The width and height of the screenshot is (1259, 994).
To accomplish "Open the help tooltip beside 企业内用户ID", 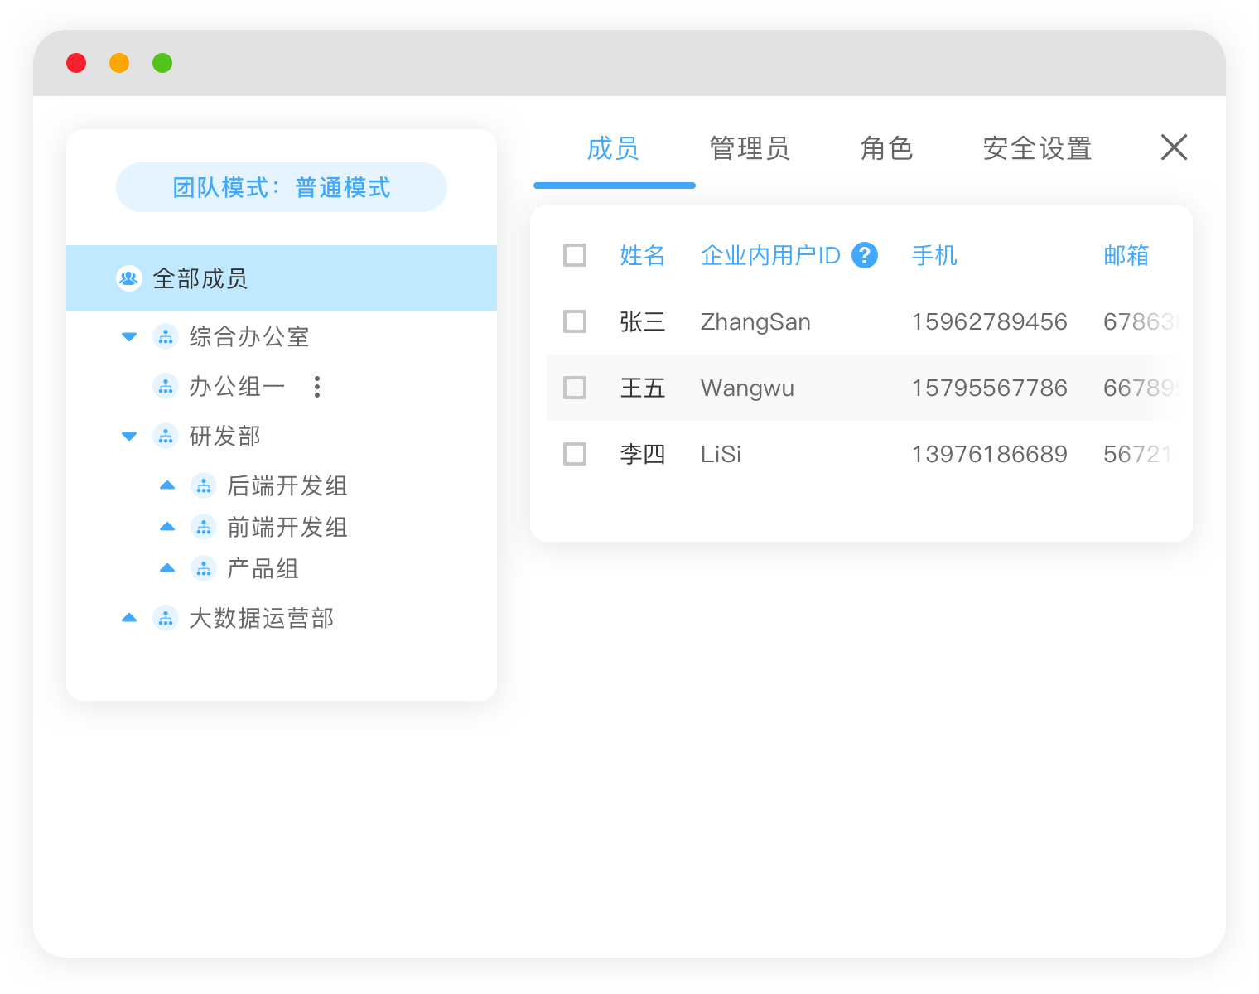I will [x=865, y=255].
